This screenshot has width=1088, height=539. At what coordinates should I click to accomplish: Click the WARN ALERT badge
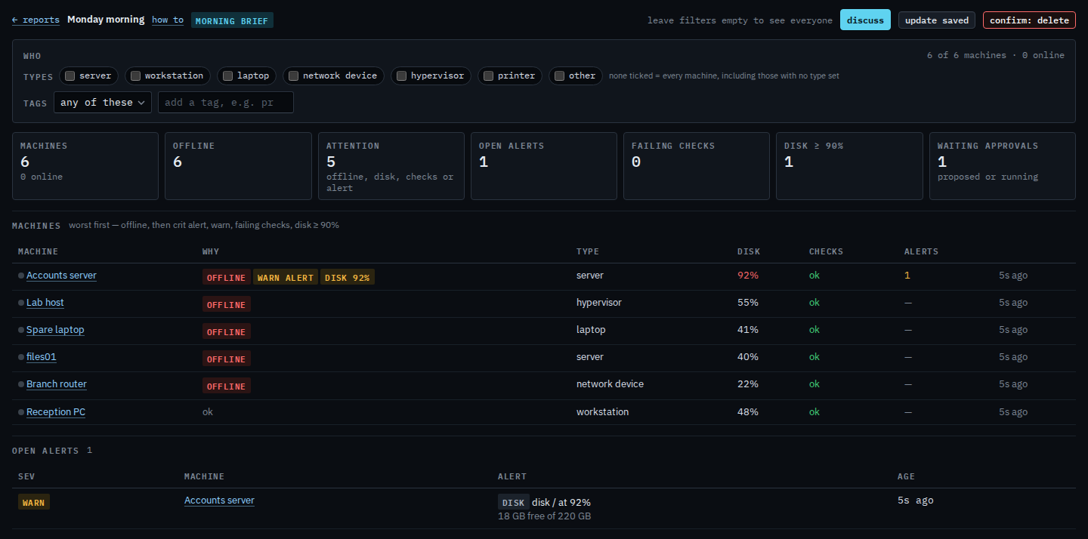tap(286, 277)
